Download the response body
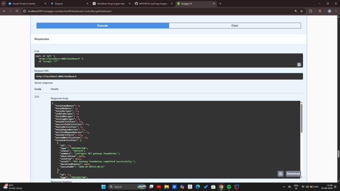 [x=293, y=174]
